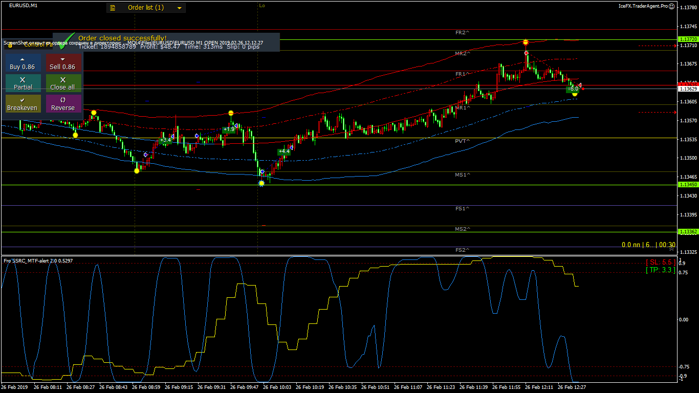Click the +3.4 trade profit label
Viewport: 699px width, 393px height.
(x=165, y=140)
